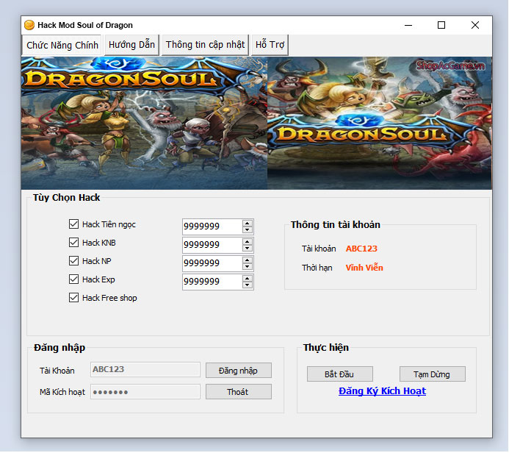Image resolution: width=509 pixels, height=453 pixels.
Task: Increase the Hack NP value spinner
Action: point(248,260)
